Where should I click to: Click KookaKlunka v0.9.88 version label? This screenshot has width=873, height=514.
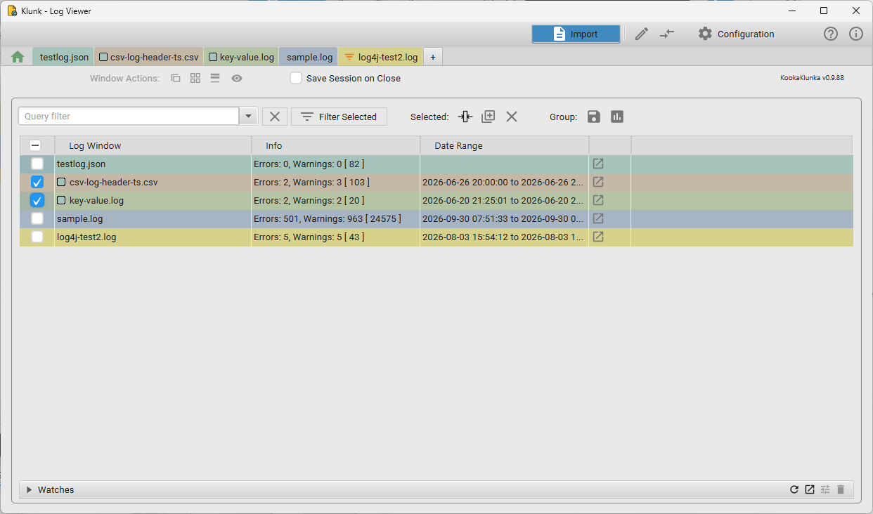click(x=812, y=78)
